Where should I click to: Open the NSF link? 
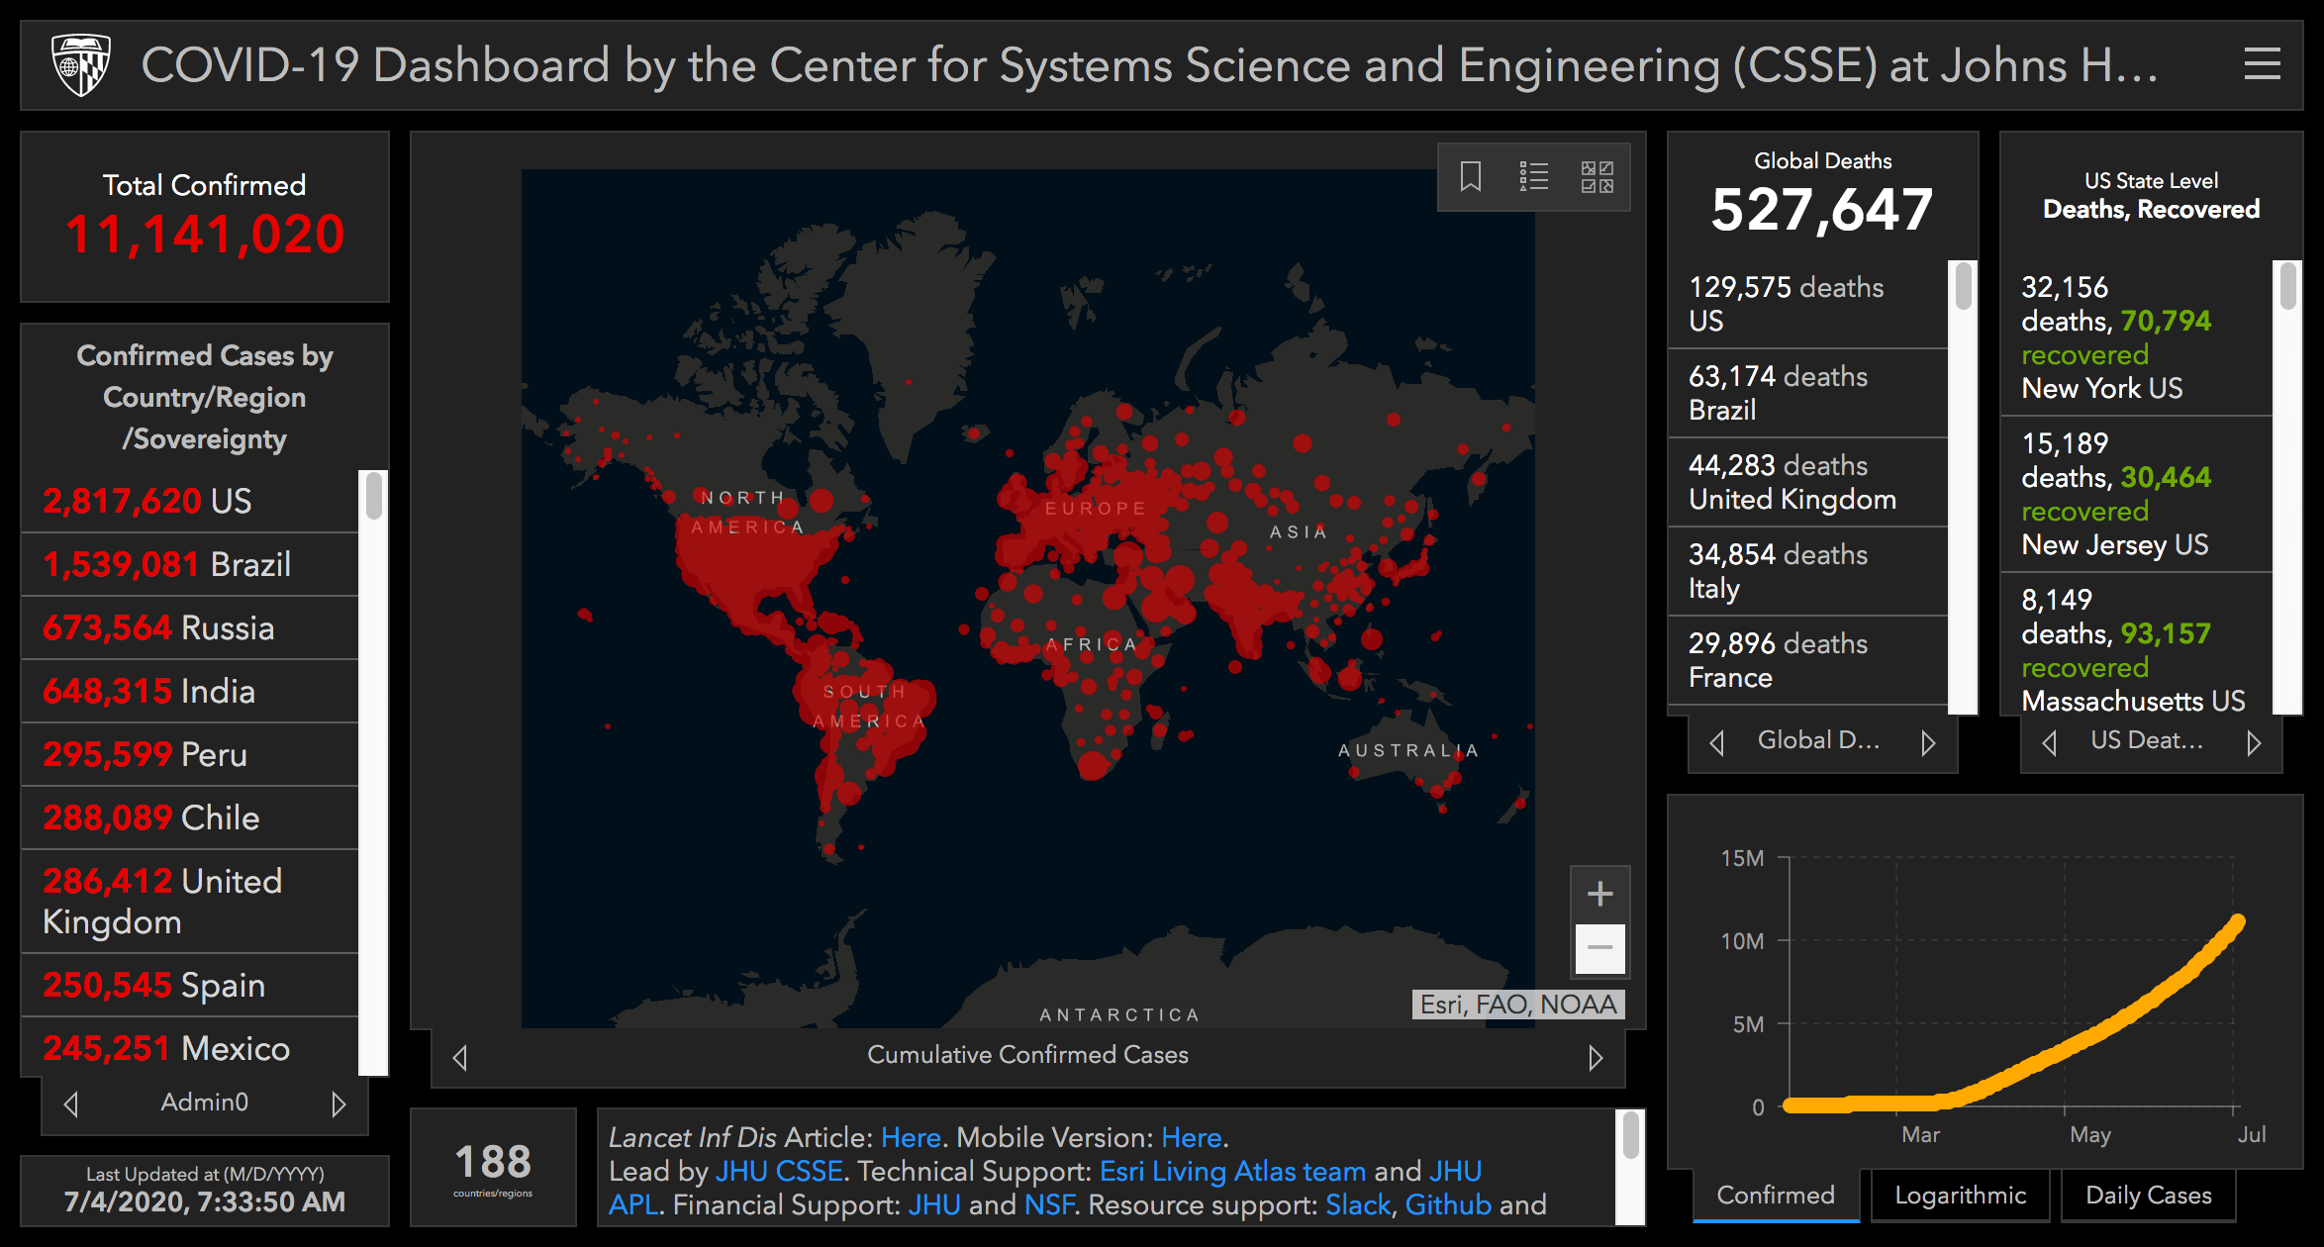point(1049,1205)
